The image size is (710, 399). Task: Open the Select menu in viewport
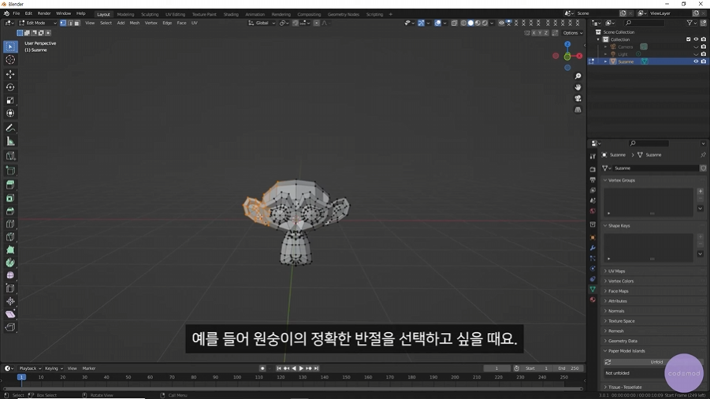[x=106, y=23]
